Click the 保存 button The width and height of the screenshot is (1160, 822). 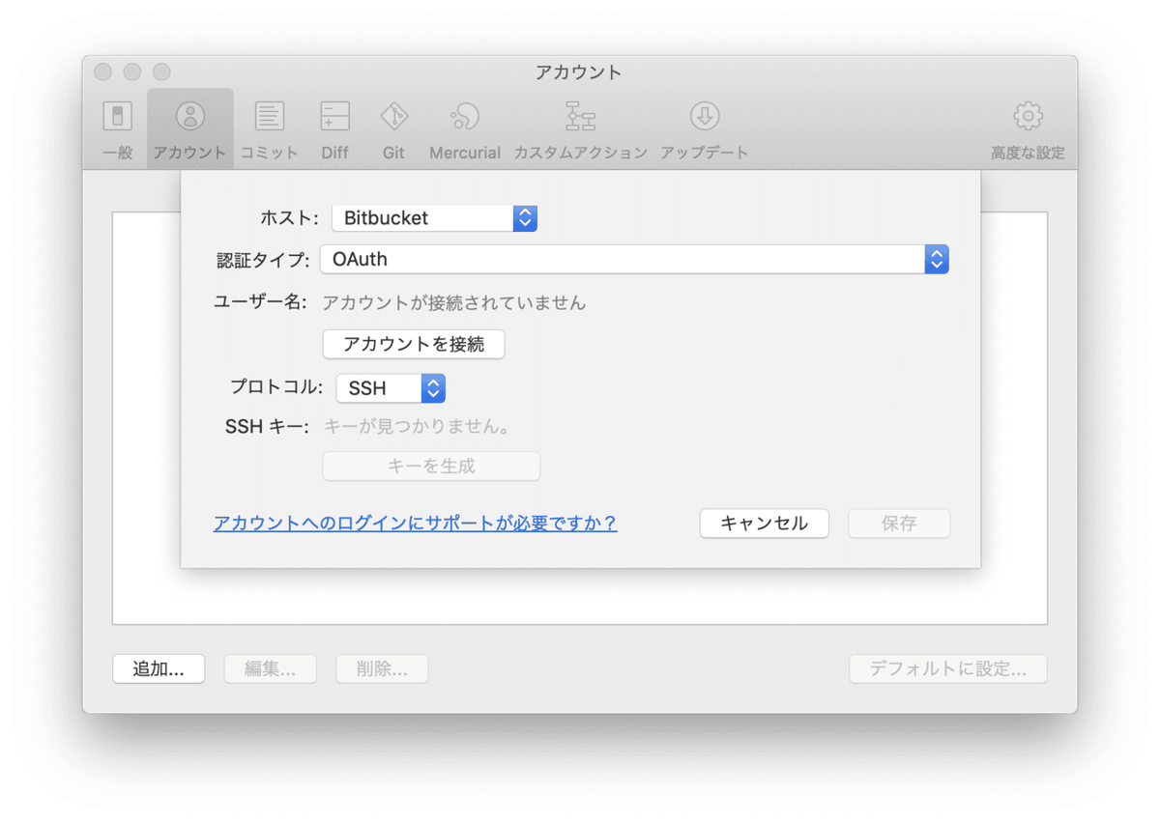tap(898, 523)
